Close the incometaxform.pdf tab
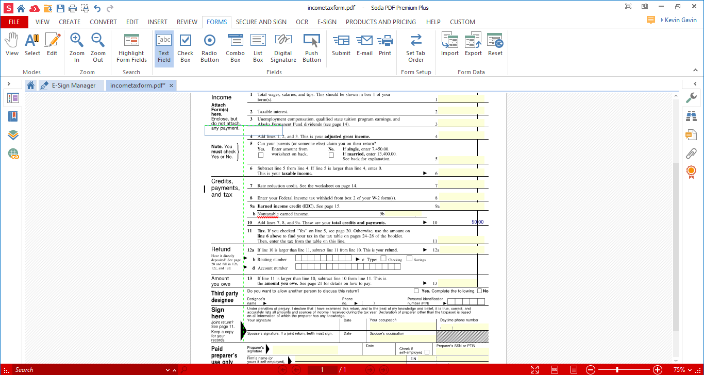The image size is (704, 375). tap(172, 86)
